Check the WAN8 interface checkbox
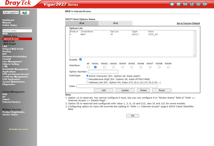Image resolution: width=214 pixels, height=146 pixels. coord(159,67)
